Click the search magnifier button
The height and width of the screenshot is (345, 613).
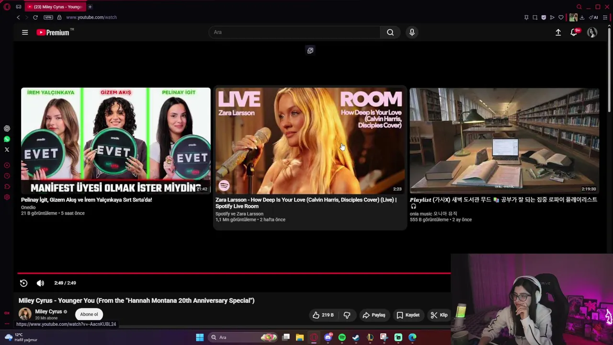point(390,32)
